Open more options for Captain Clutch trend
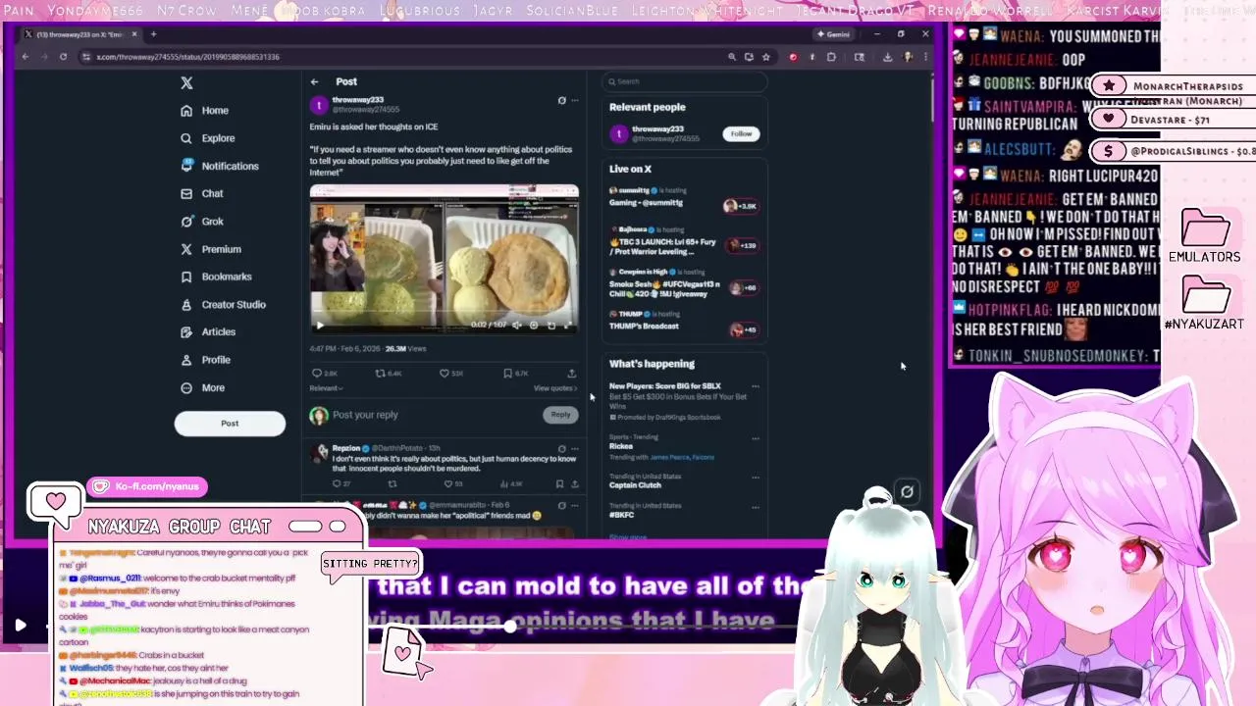This screenshot has height=706, width=1256. tap(755, 478)
